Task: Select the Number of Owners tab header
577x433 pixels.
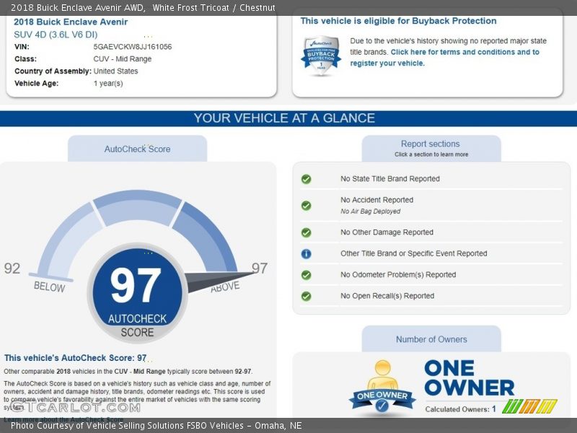Action: click(x=431, y=339)
